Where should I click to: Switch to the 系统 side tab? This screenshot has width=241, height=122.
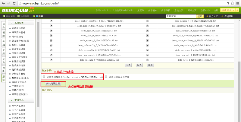pos(4,78)
